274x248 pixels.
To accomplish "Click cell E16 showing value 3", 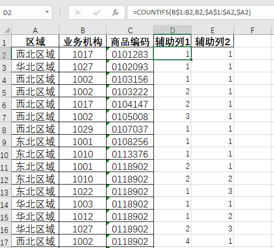I will 213,229.
